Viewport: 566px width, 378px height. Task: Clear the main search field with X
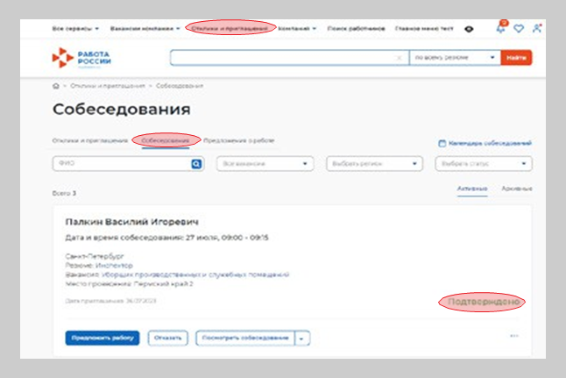pyautogui.click(x=400, y=58)
